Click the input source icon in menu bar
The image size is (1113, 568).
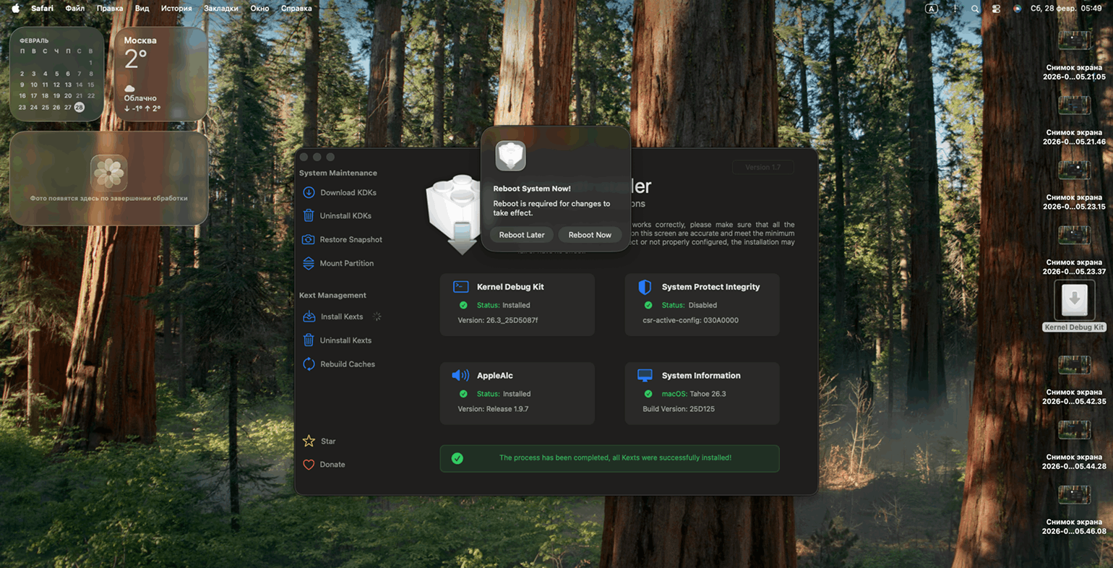pyautogui.click(x=932, y=9)
